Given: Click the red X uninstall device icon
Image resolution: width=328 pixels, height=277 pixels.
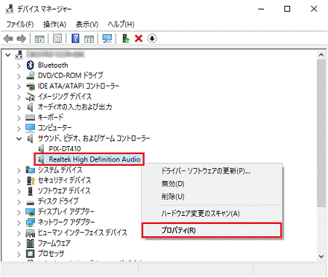Looking at the screenshot, I should [139, 39].
